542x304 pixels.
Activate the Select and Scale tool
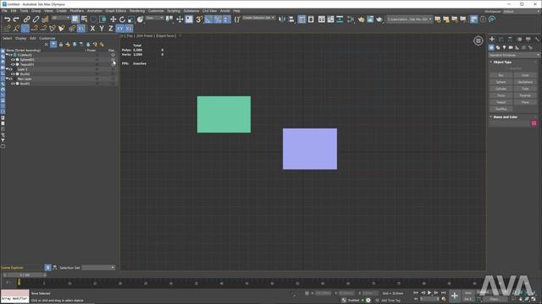point(131,19)
